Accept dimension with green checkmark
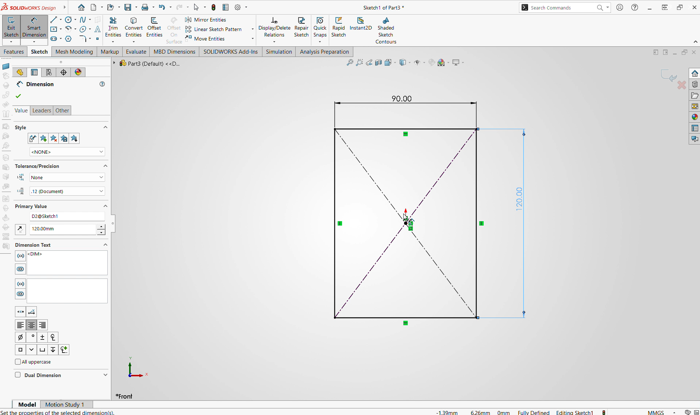 point(18,96)
